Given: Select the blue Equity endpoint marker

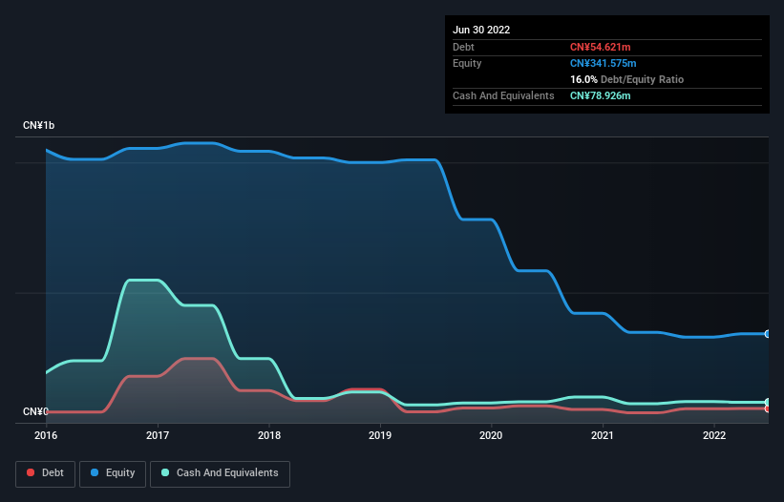Looking at the screenshot, I should [x=768, y=334].
